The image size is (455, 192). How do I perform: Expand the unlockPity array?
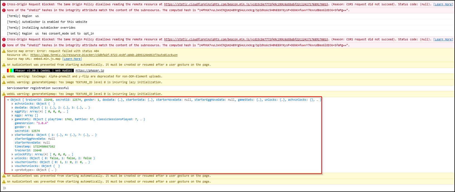pos(12,154)
